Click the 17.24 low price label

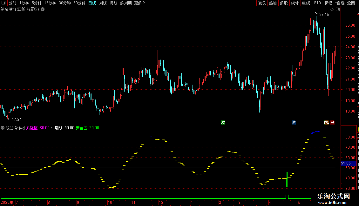click(x=17, y=119)
